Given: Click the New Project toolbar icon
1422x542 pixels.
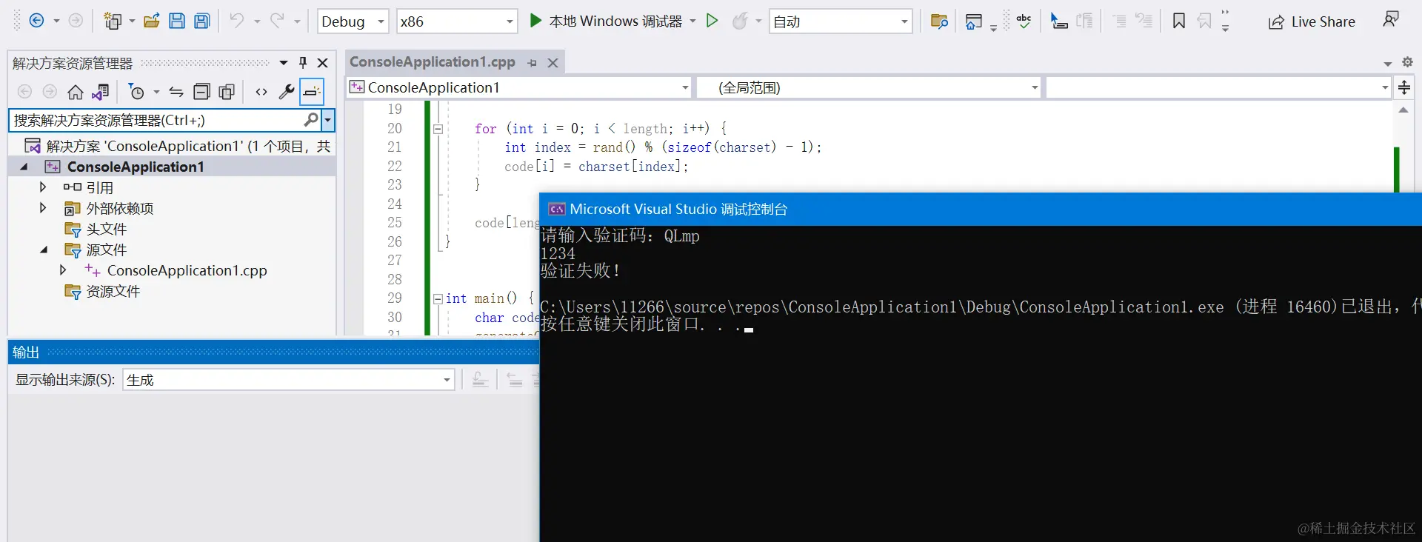Looking at the screenshot, I should pos(113,21).
